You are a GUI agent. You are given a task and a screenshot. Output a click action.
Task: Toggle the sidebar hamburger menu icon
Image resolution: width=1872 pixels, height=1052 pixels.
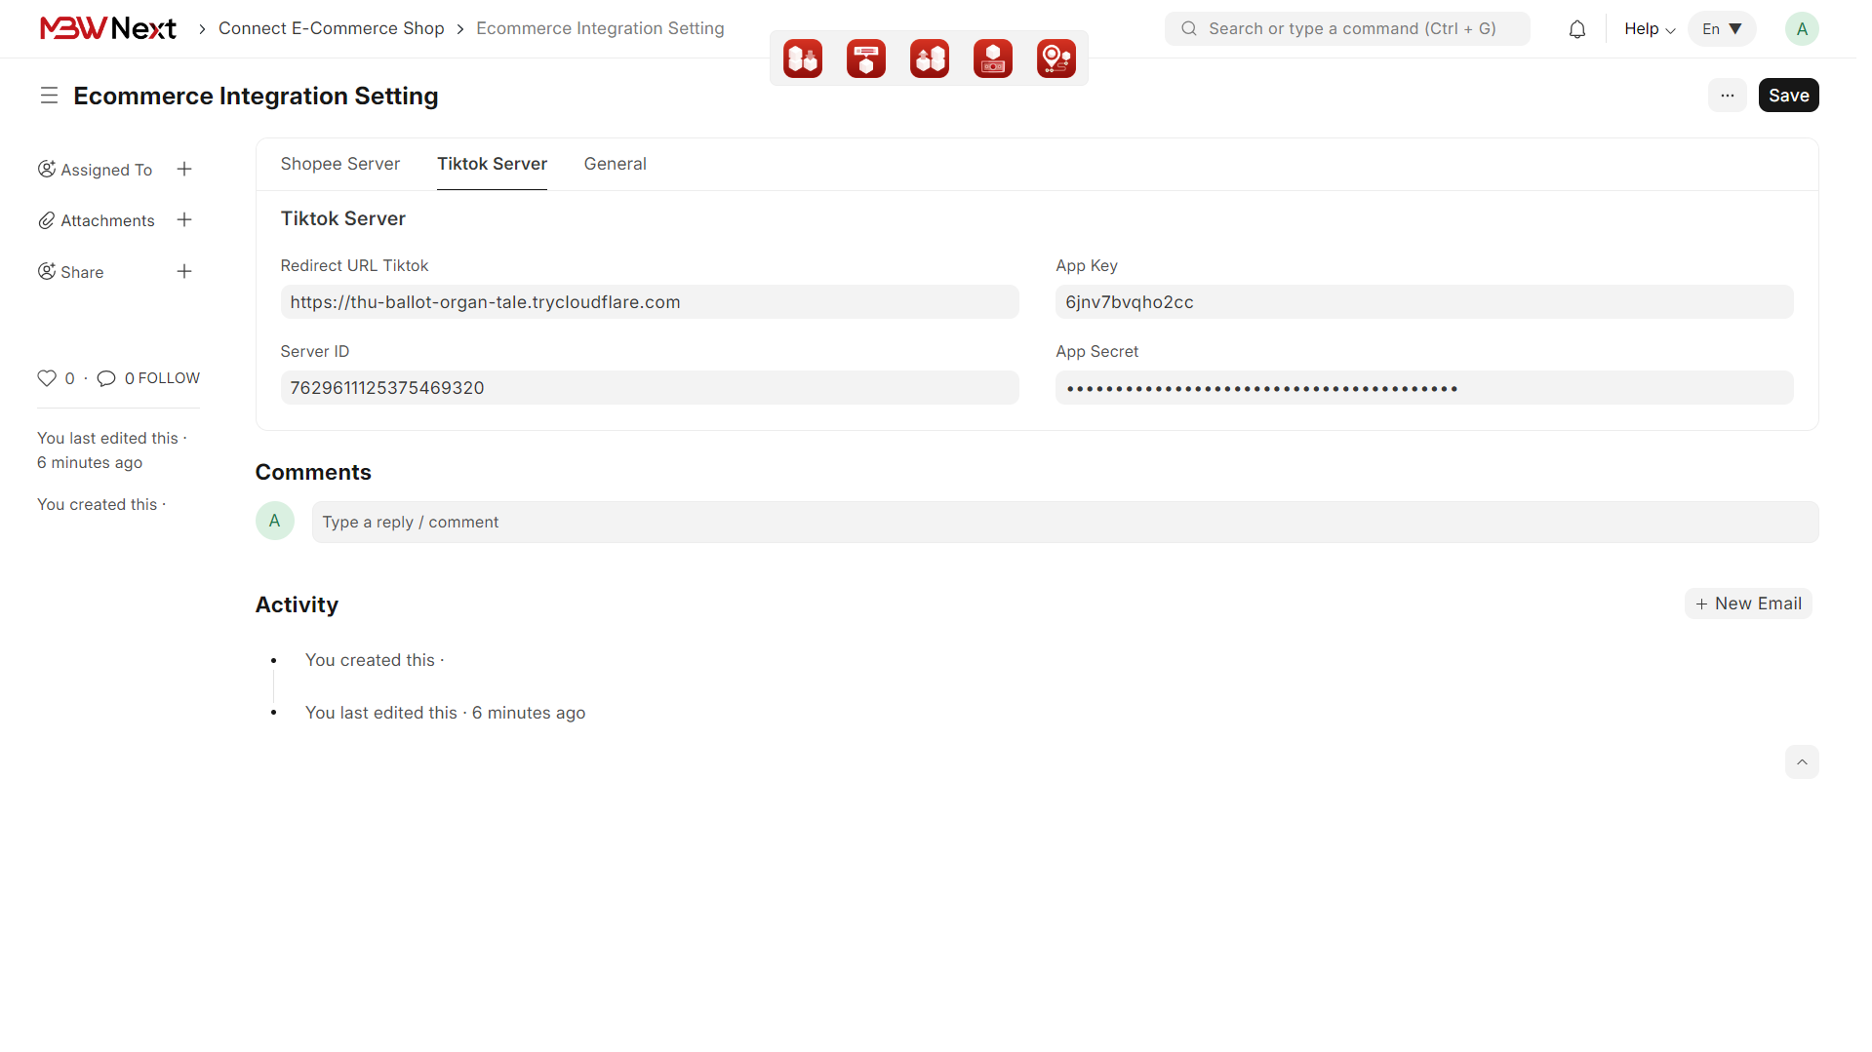click(49, 96)
